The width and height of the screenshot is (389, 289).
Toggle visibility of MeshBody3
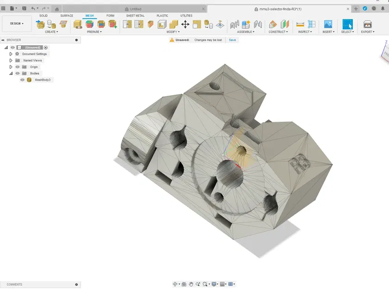(22, 80)
